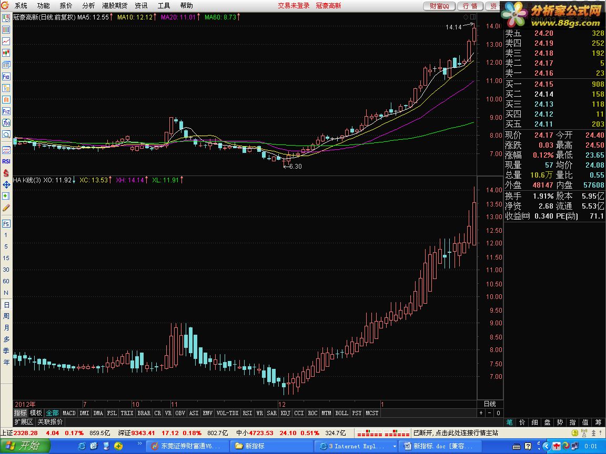Select the 15 minute period
This screenshot has width=606, height=454.
coord(6,258)
